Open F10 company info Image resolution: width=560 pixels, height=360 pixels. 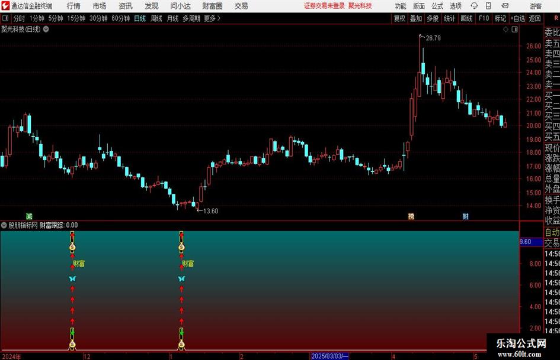point(484,18)
